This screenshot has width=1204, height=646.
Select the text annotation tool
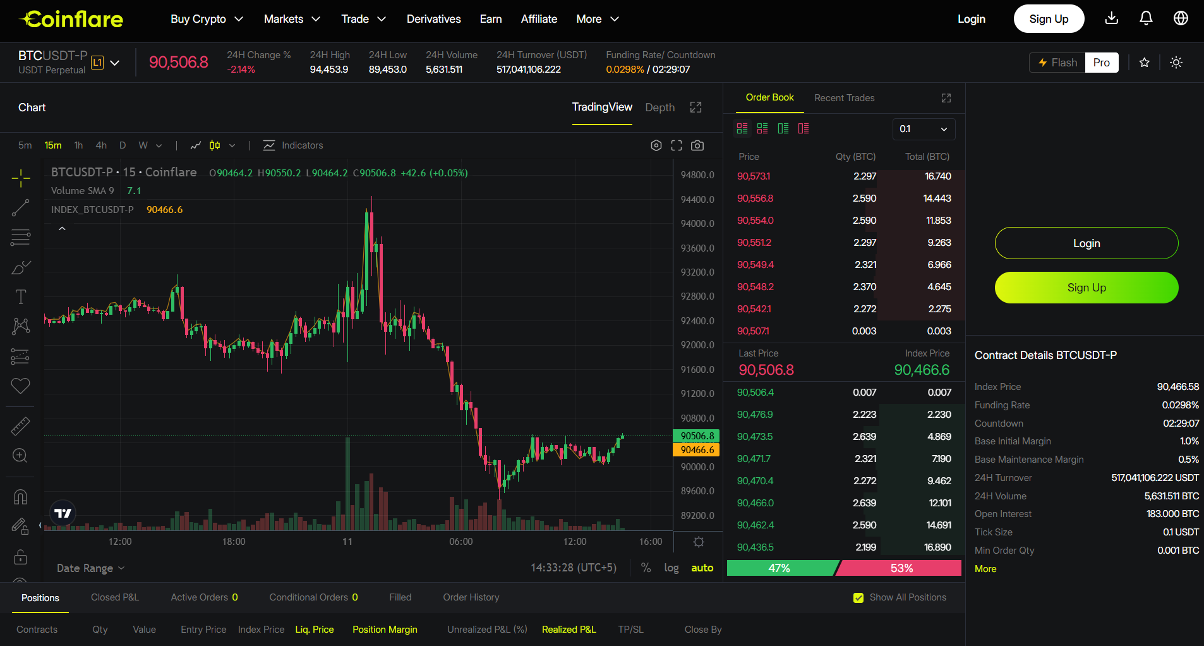click(x=21, y=296)
